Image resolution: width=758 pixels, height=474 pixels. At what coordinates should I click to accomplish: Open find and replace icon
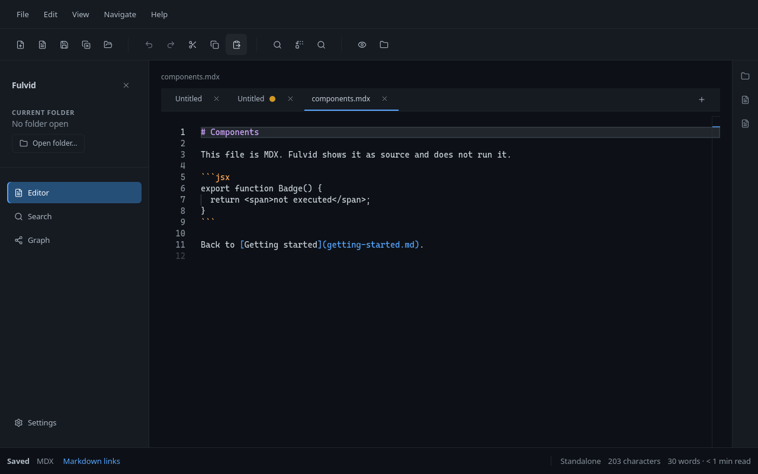pos(299,44)
